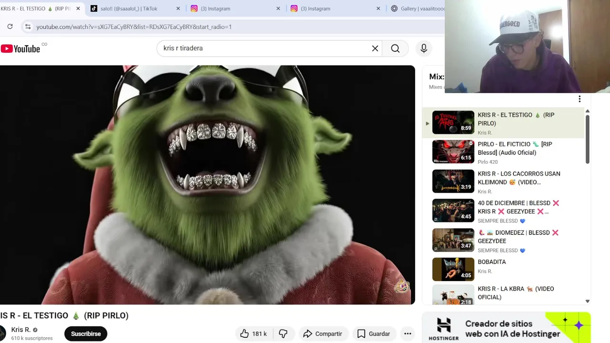Open the video title EL TESTIGO (RIP PIRLO)
610x343 pixels.
tap(64, 315)
